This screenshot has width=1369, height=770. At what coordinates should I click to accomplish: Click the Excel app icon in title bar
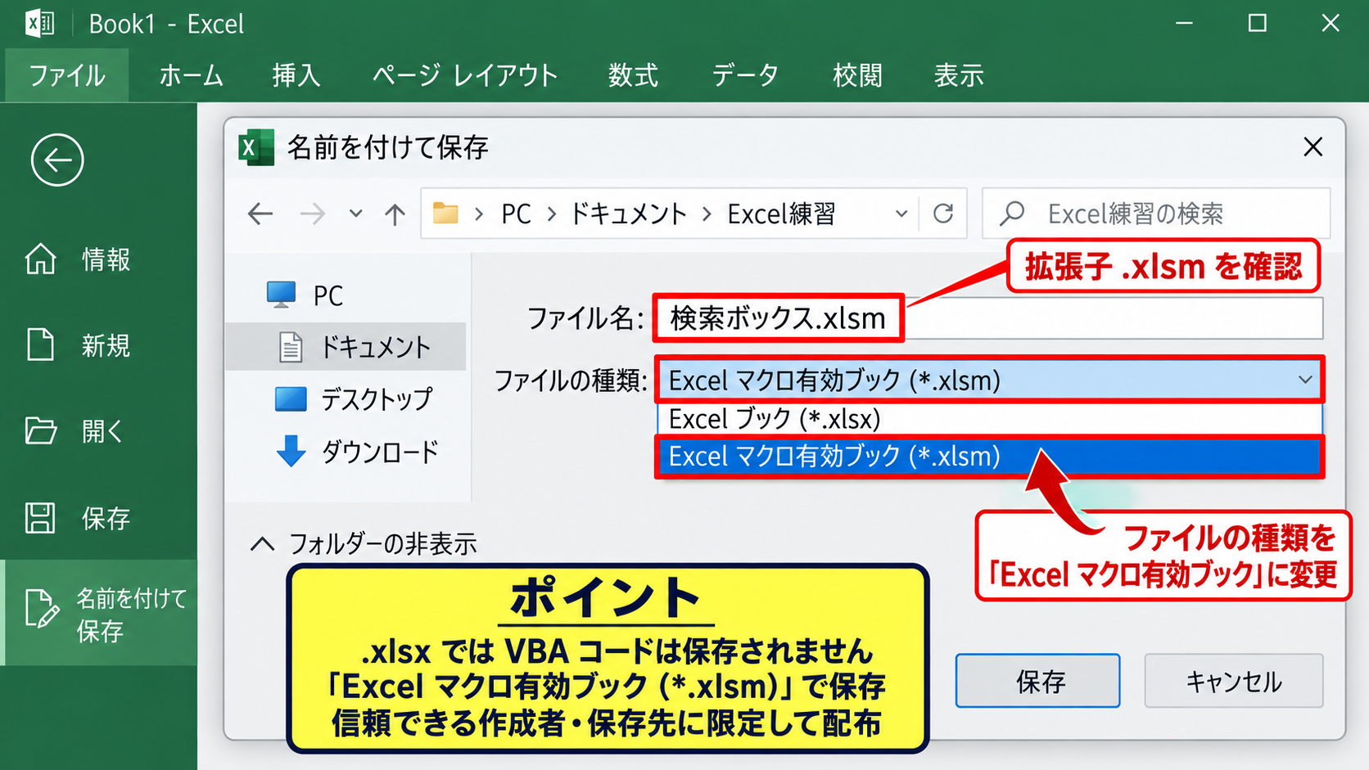pos(39,23)
